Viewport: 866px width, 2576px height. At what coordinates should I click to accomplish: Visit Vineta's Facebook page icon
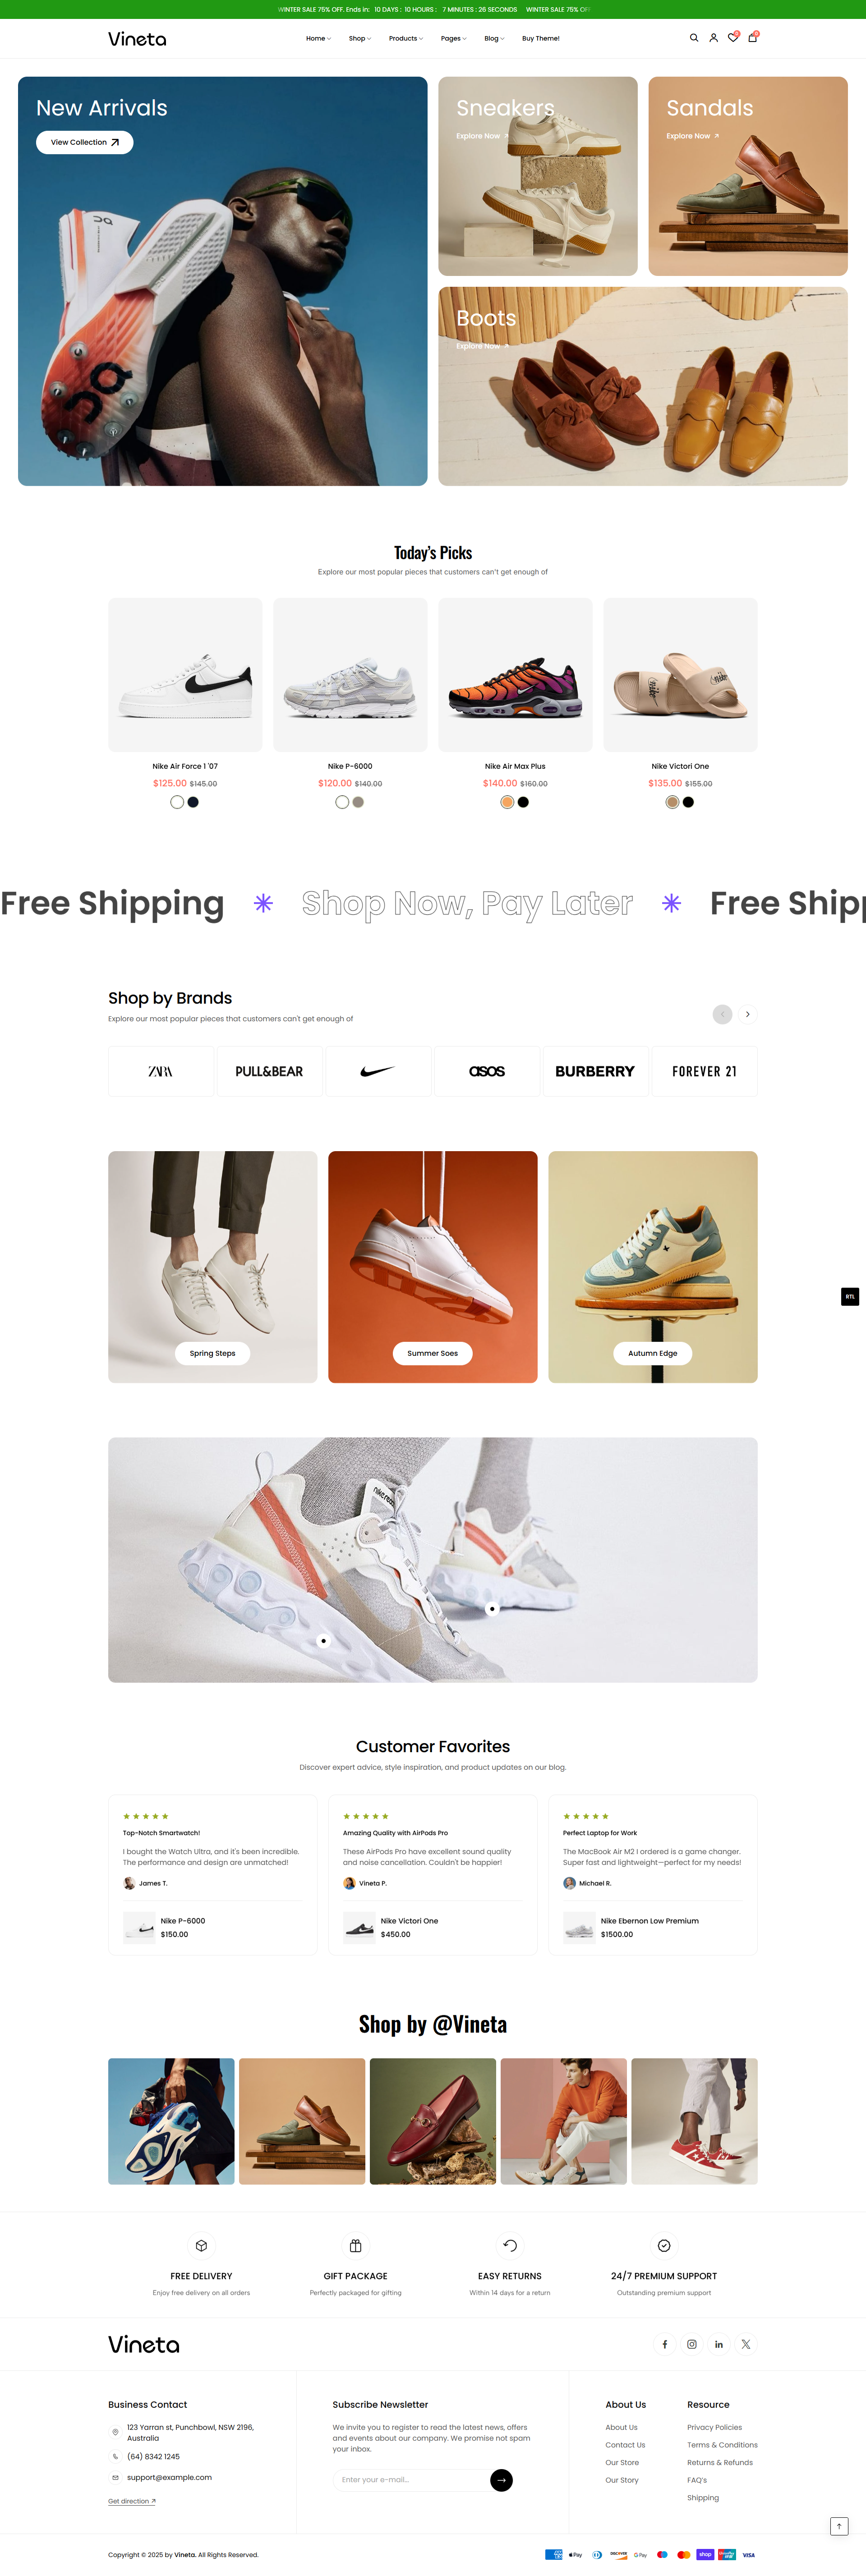click(665, 2344)
